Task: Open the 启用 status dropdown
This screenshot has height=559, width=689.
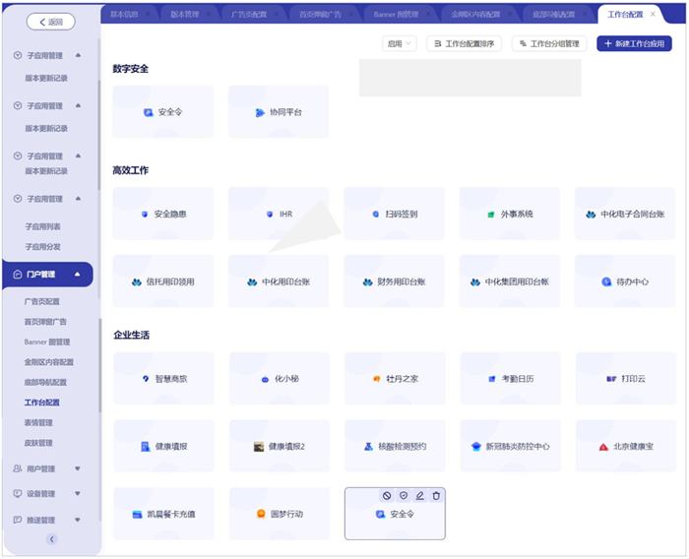Action: point(400,43)
